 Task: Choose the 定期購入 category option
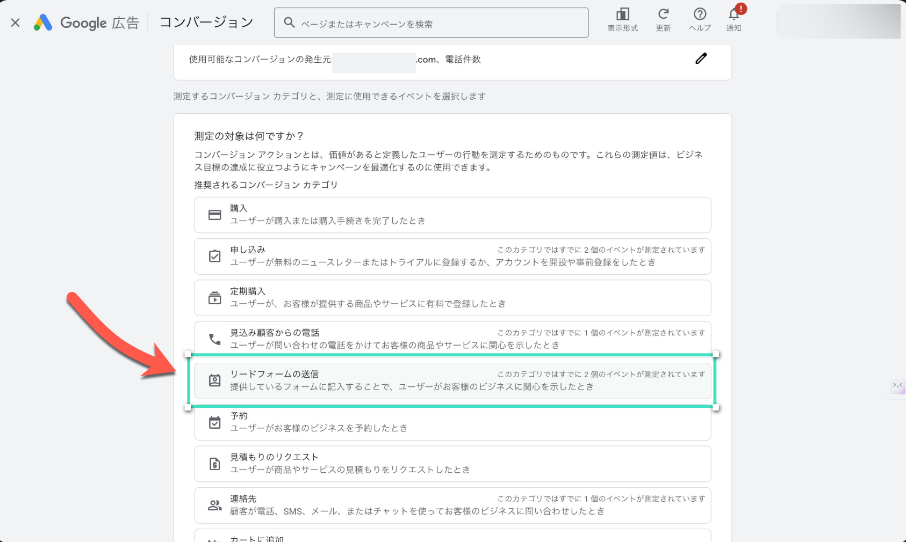(x=452, y=298)
